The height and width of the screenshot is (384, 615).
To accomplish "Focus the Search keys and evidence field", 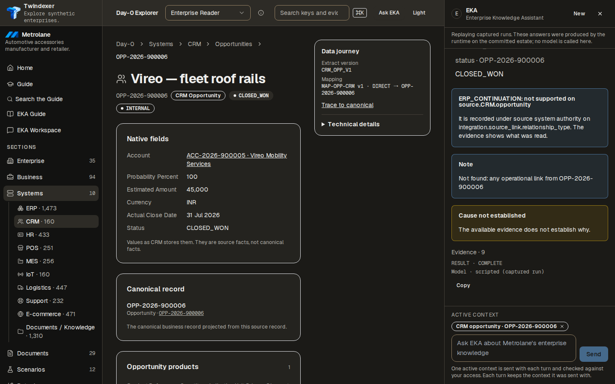I will (x=312, y=13).
